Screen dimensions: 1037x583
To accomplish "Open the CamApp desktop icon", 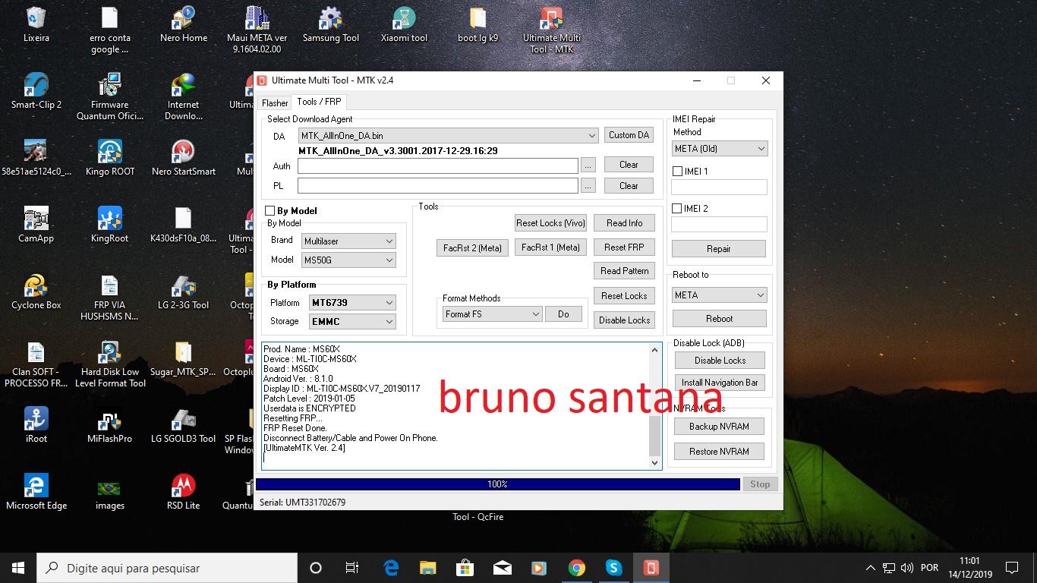I will point(36,225).
